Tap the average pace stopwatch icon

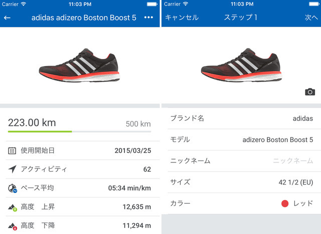13,188
